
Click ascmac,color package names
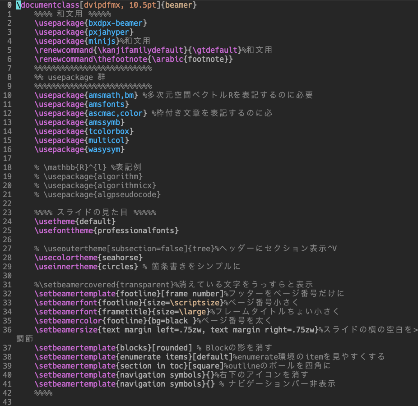click(116, 113)
